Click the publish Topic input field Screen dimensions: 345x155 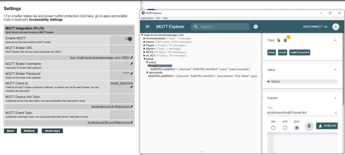tap(300, 113)
